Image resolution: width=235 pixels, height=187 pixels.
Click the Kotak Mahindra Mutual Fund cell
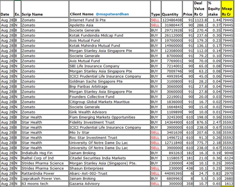[110, 45]
